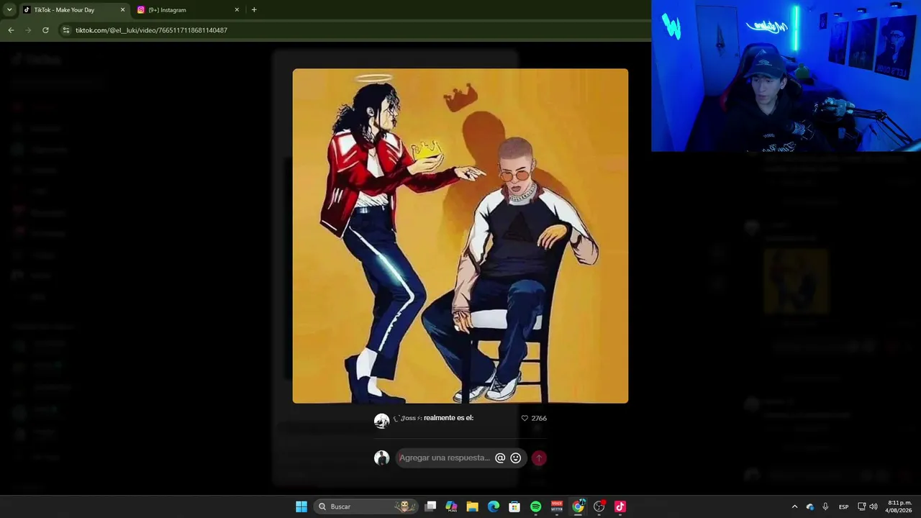This screenshot has height=518, width=921.
Task: Open the TikTok app from the taskbar
Action: pos(620,506)
